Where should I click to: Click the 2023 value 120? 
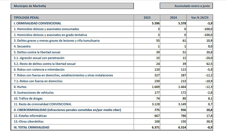coord(157,70)
